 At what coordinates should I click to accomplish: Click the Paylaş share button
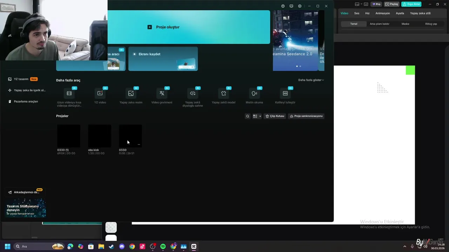[x=392, y=4]
